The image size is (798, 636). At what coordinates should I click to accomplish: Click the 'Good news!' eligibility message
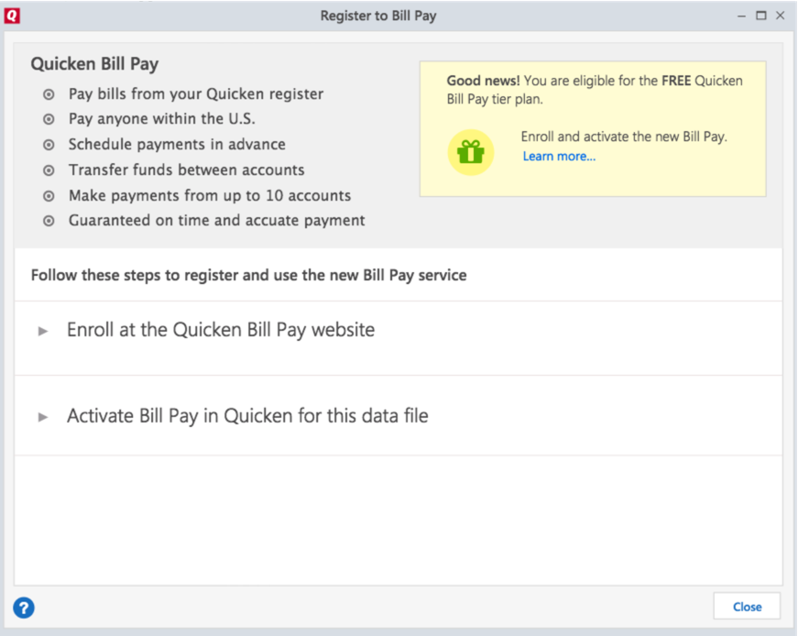click(595, 90)
